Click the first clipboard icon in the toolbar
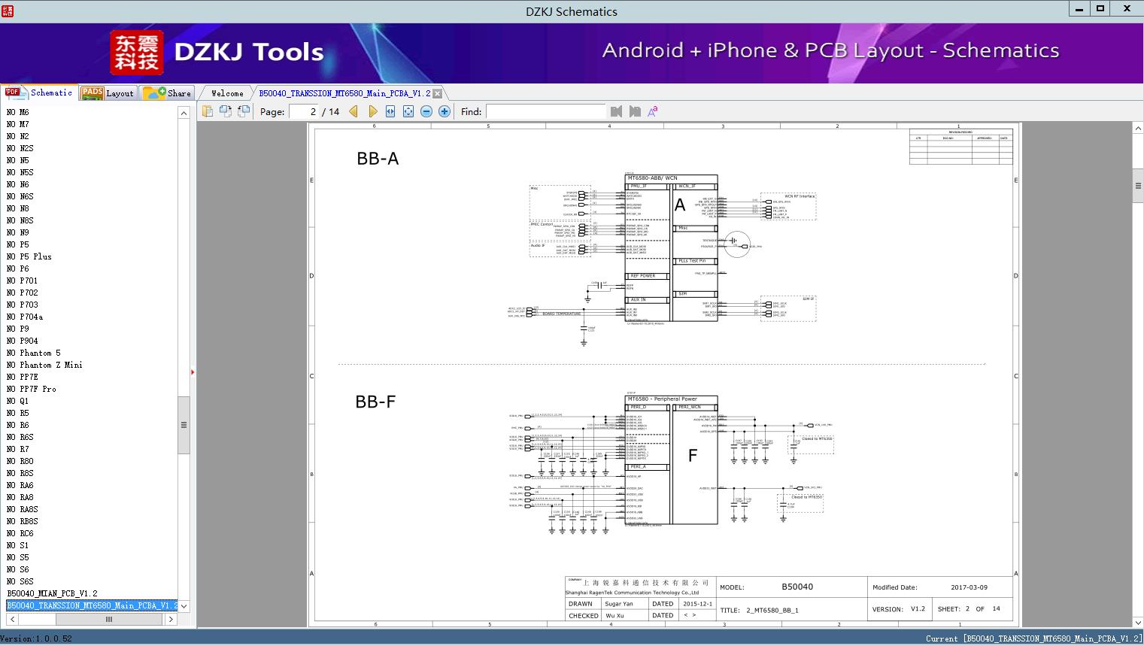This screenshot has width=1144, height=646. (x=208, y=111)
